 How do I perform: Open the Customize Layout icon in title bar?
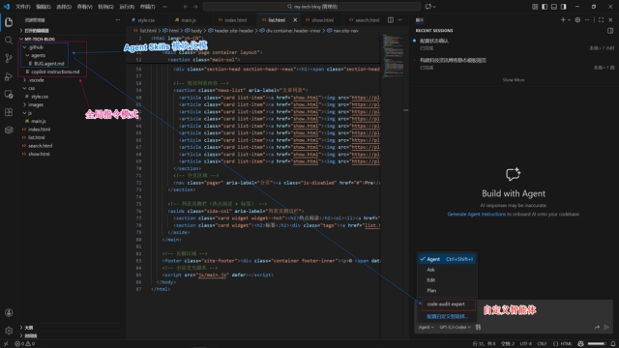point(535,7)
